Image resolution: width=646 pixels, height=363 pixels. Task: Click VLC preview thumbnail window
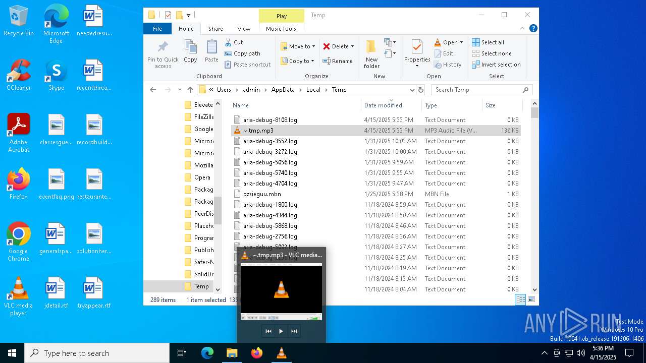click(x=281, y=292)
